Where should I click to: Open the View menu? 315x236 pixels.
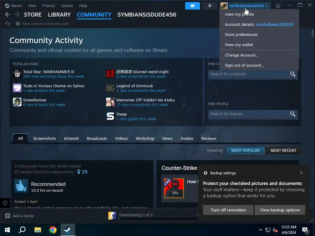(32, 6)
